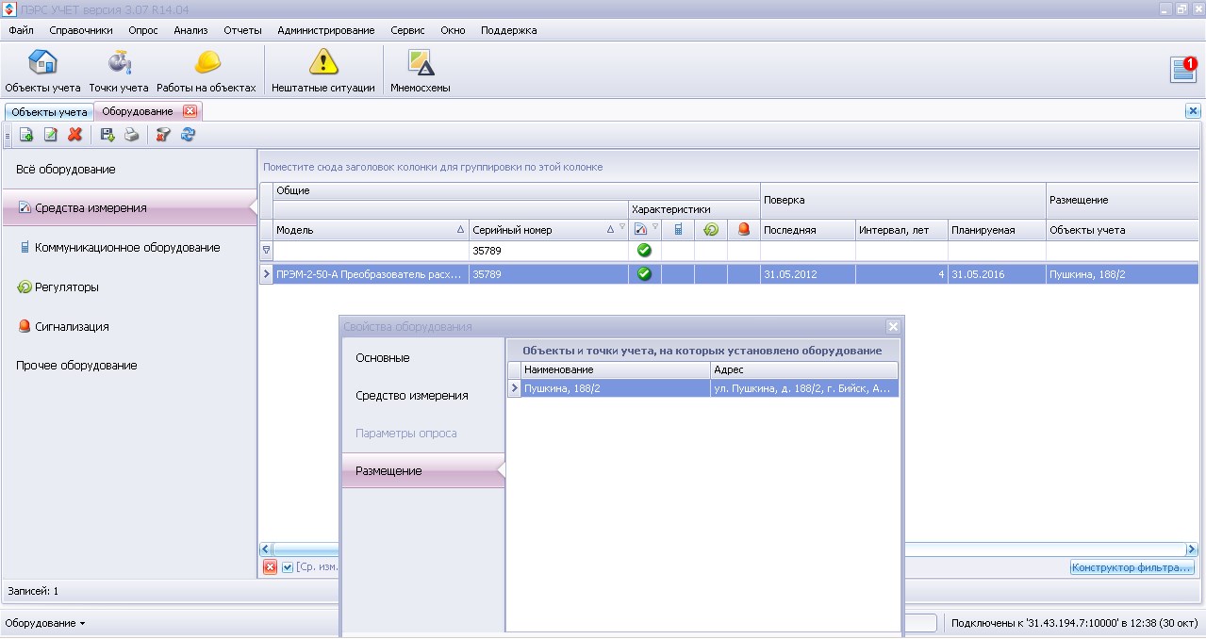1206x639 pixels.
Task: Toggle the active filter checkbox
Action: coord(288,566)
